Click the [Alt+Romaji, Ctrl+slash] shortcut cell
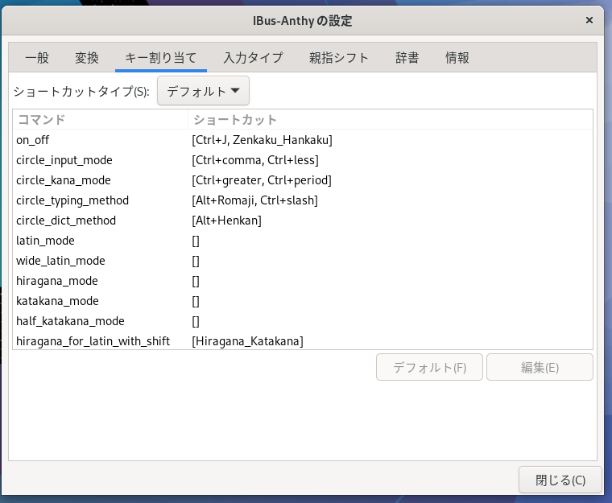 [254, 200]
